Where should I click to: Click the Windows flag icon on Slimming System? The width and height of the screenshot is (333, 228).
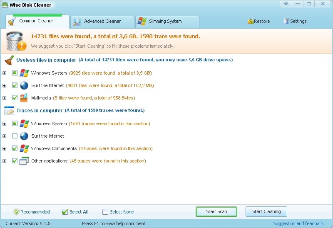[x=142, y=22]
